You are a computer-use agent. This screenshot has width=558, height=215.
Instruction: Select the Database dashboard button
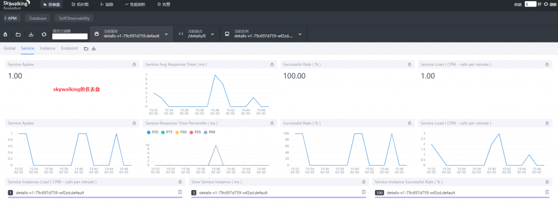[38, 18]
